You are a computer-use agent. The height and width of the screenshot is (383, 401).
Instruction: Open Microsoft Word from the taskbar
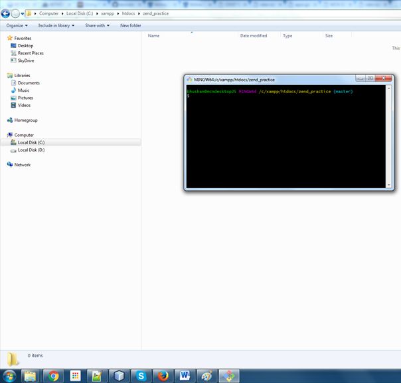pos(185,376)
